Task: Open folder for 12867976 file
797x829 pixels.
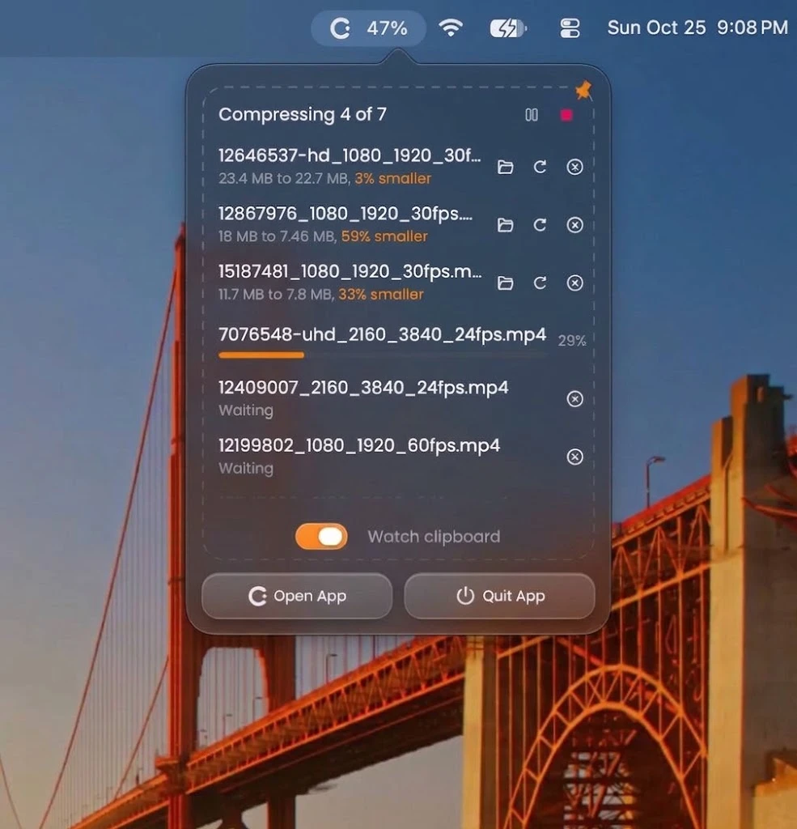Action: (505, 225)
